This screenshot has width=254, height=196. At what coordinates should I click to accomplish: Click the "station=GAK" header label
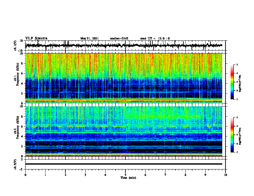119,38
